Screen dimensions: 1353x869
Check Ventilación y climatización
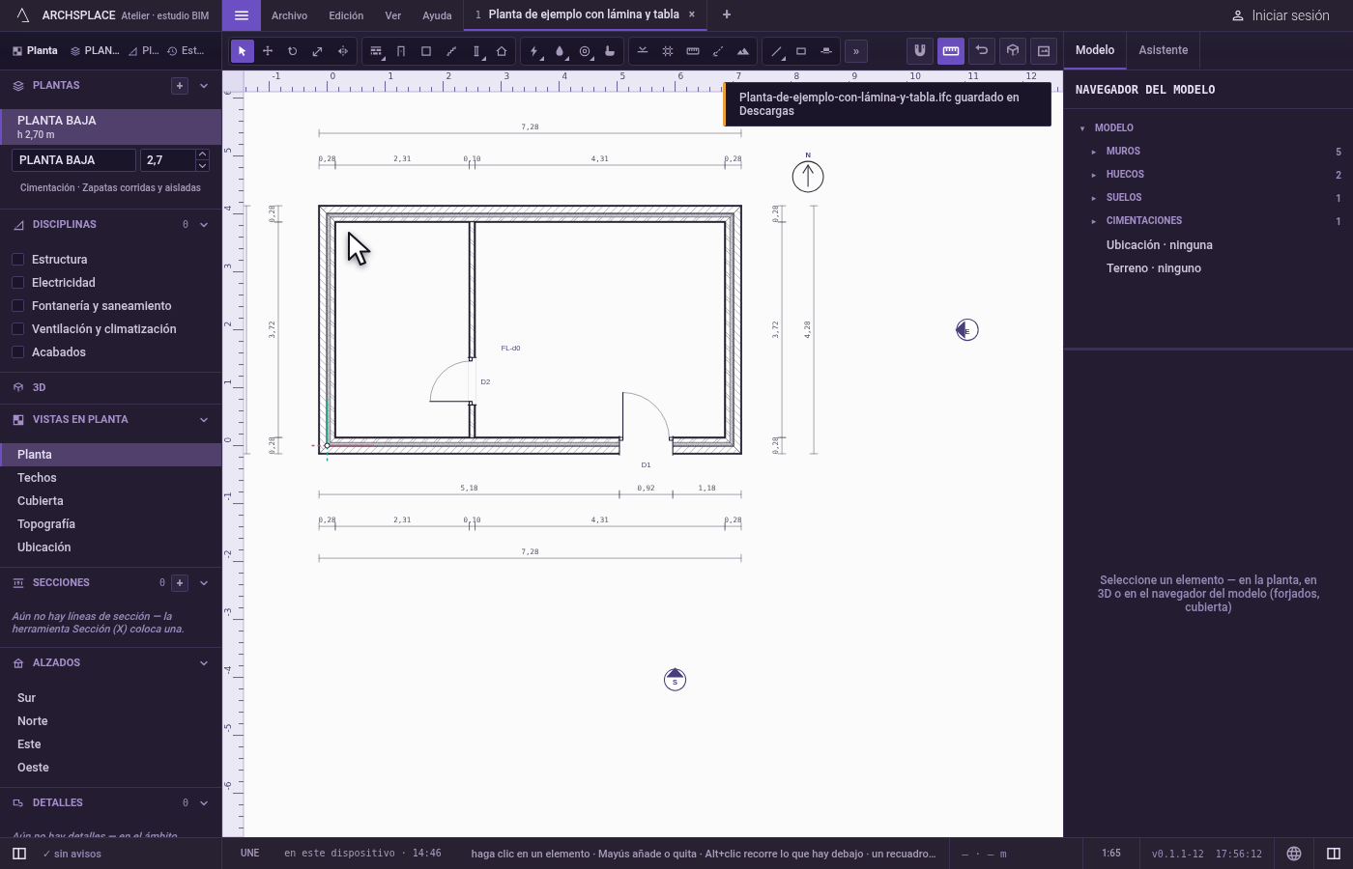pyautogui.click(x=18, y=329)
